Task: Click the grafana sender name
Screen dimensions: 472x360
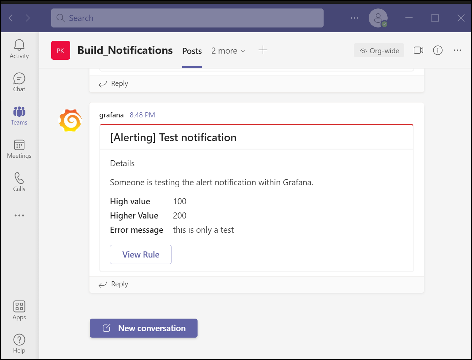Action: click(x=111, y=115)
